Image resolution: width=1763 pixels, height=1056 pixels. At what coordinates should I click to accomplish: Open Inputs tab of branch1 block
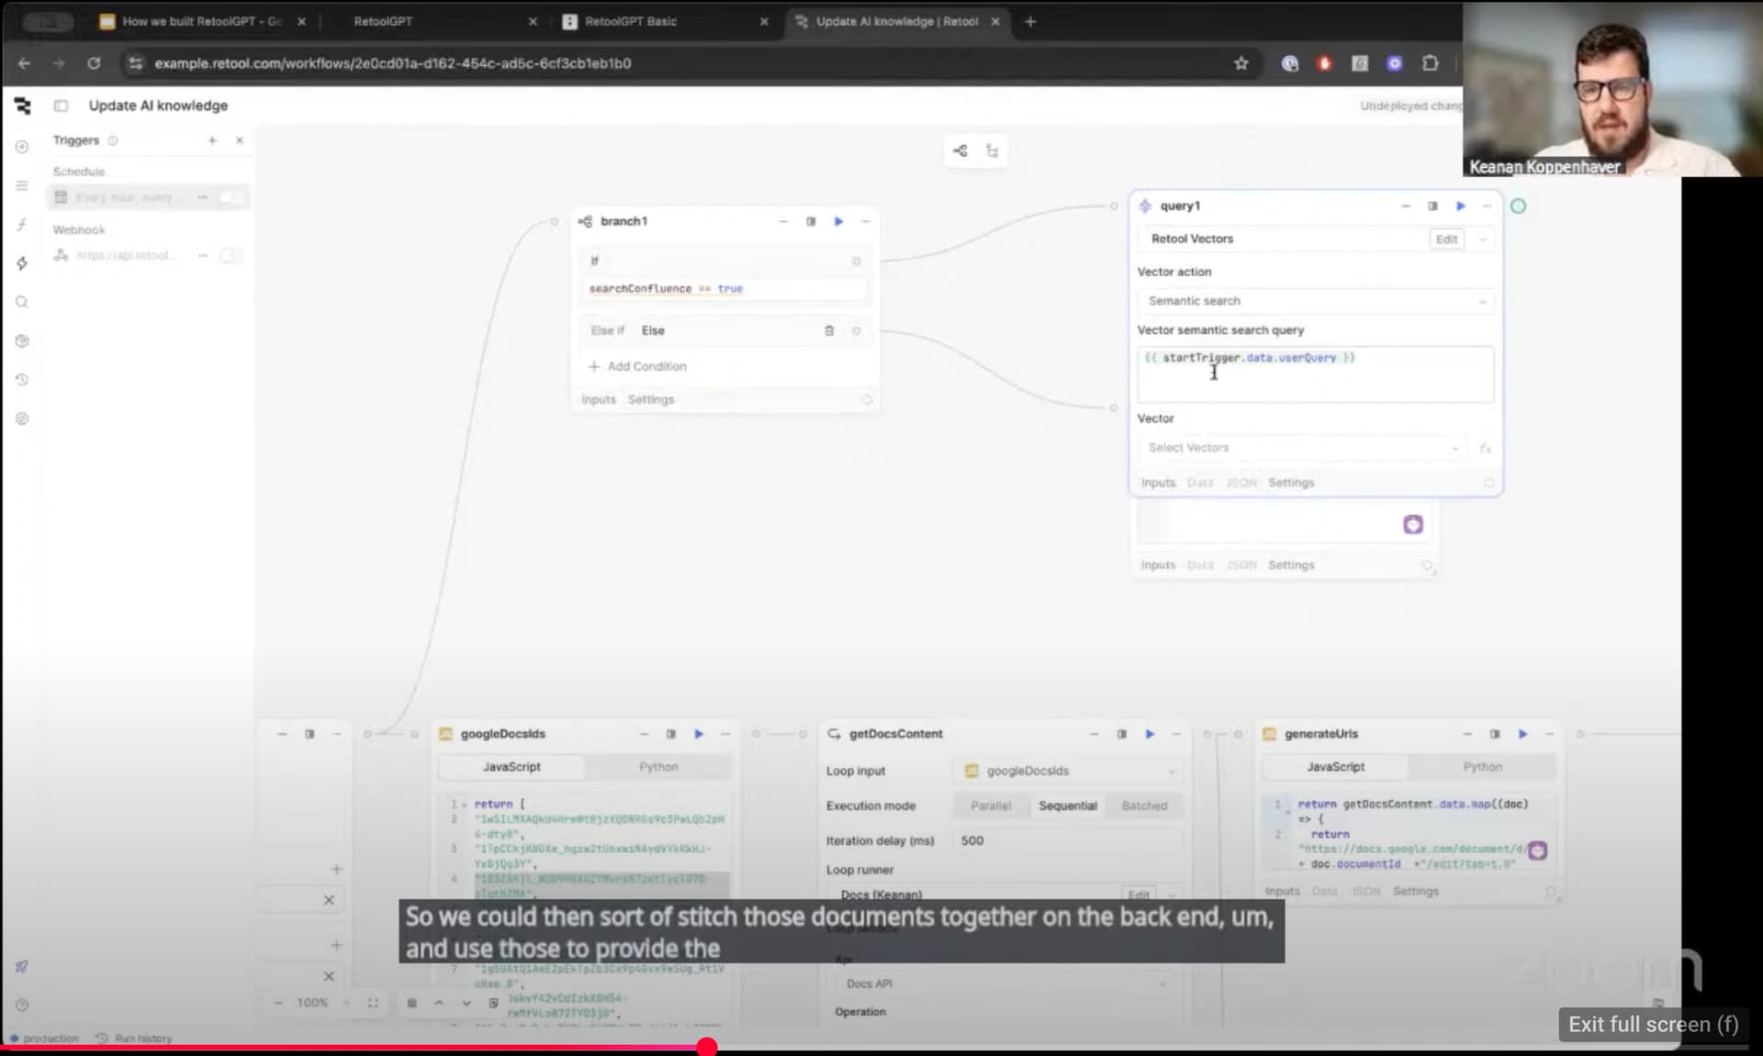[x=598, y=399]
